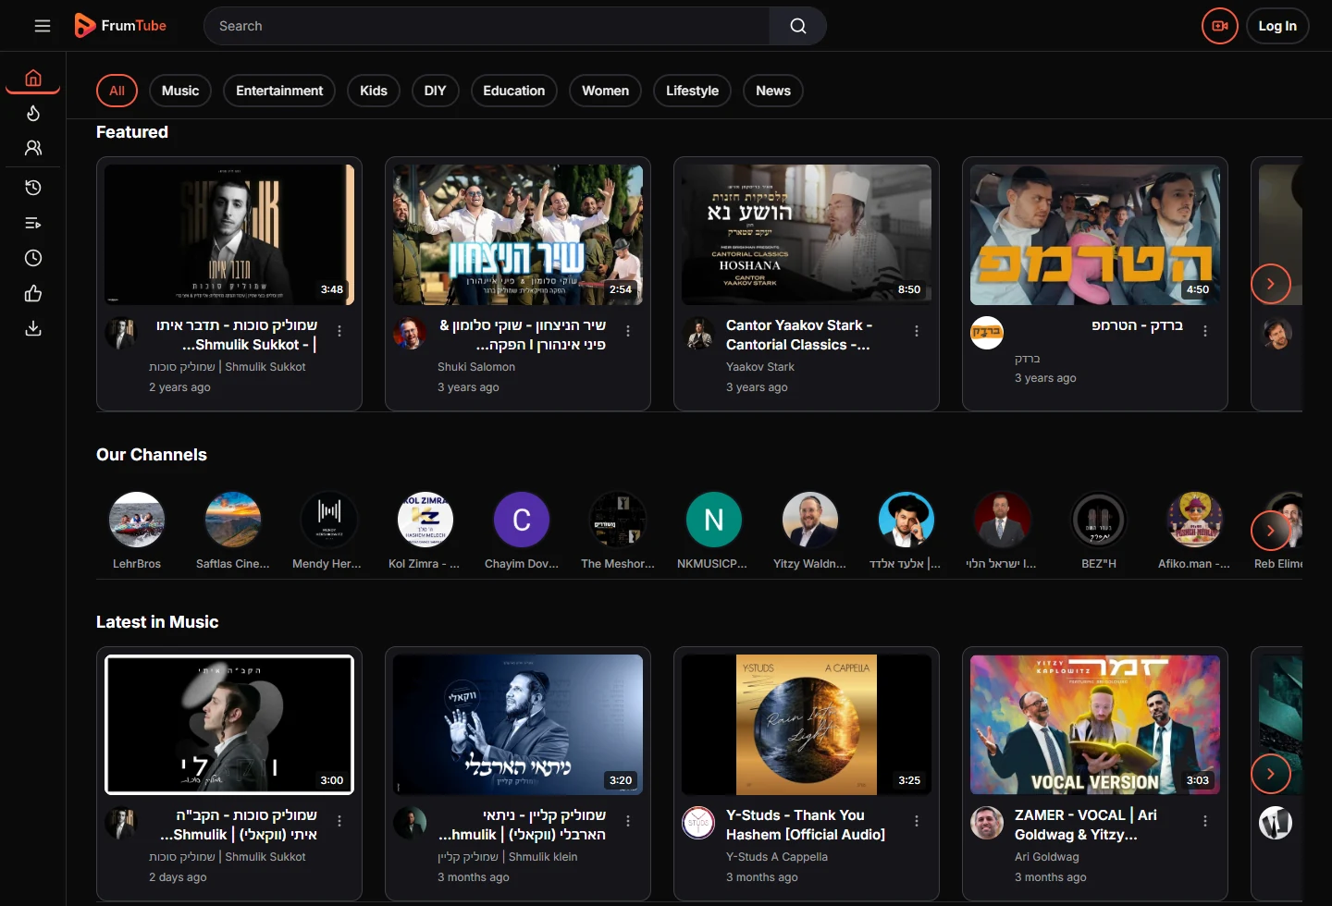Select the News category filter
This screenshot has height=906, width=1332.
773,91
